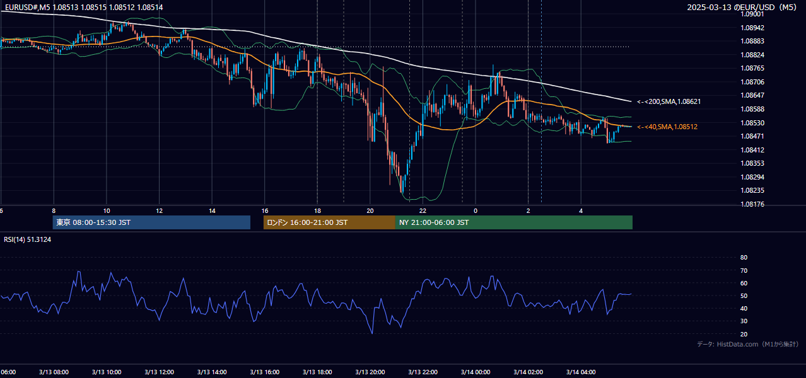
Task: Click the 3/13 12:00 time axis label
Action: [x=159, y=372]
